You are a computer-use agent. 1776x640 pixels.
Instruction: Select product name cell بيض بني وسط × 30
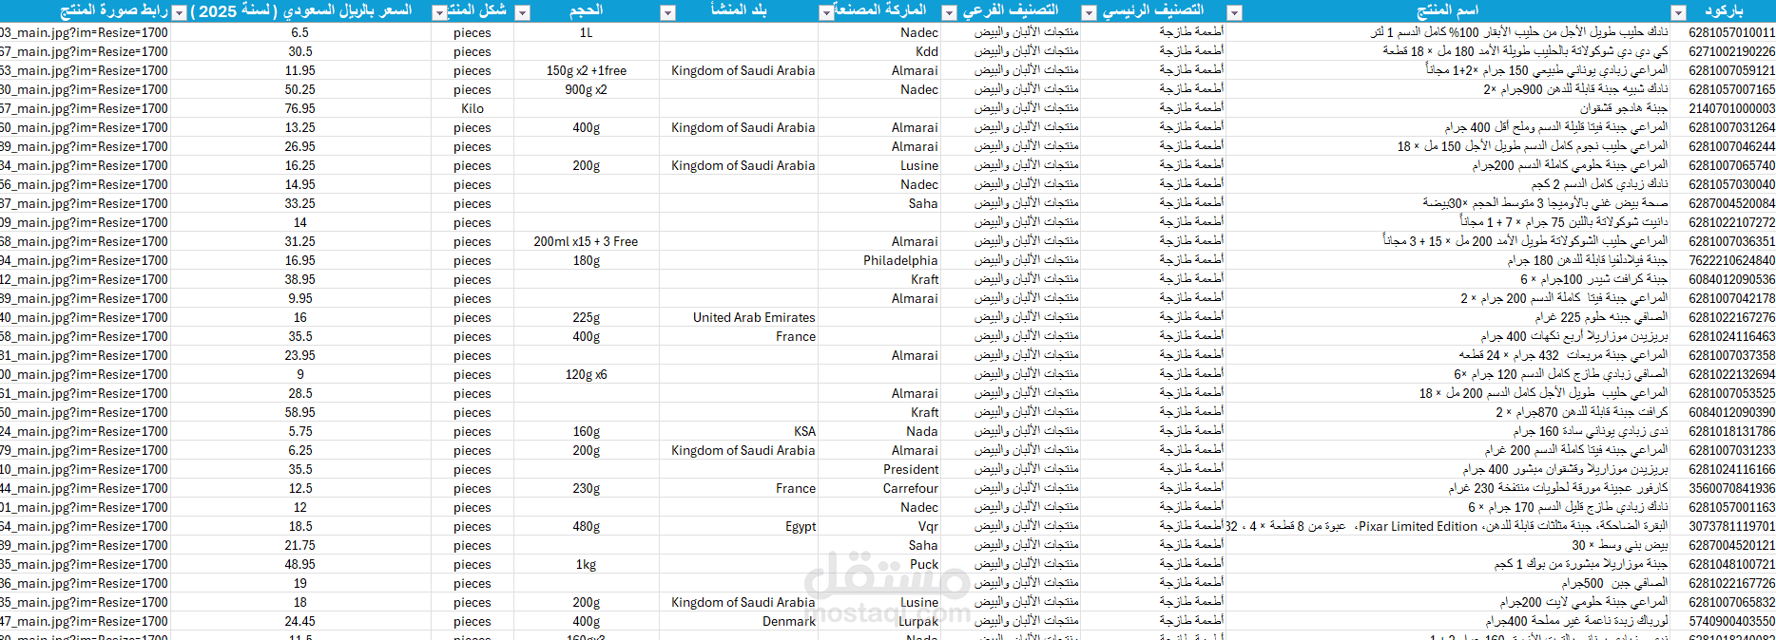click(1620, 545)
